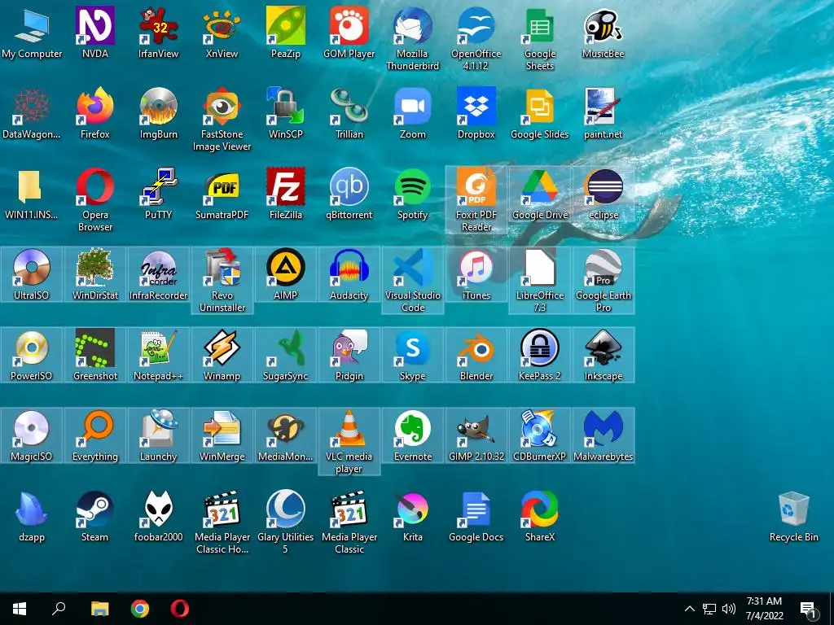Select the GIMP 2.10.32 icon

tap(476, 436)
